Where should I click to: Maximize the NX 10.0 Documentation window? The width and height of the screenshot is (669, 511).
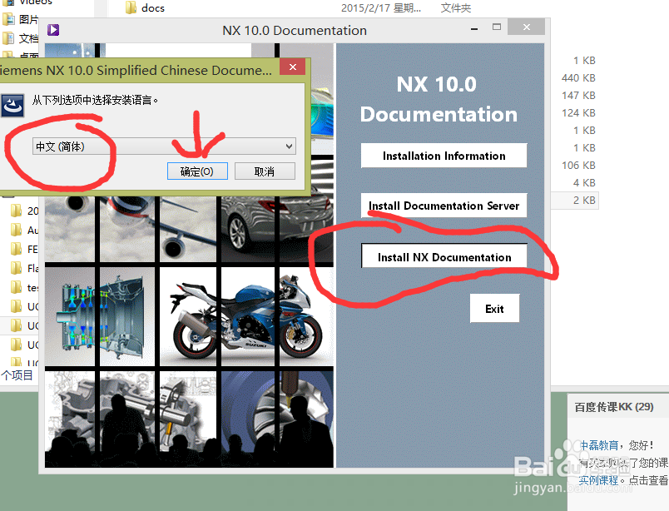[x=497, y=27]
